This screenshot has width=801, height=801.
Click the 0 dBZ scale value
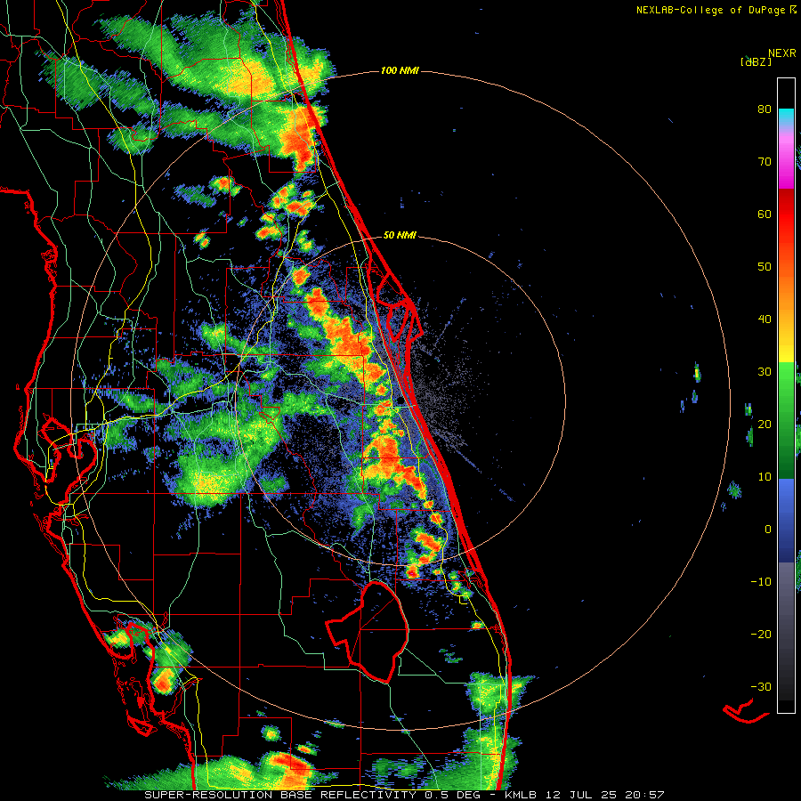[768, 530]
